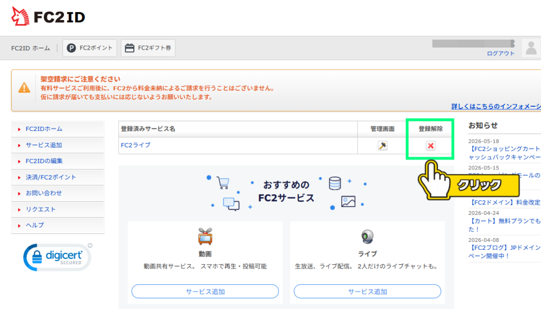Click the 動画共有サービス description text
The width and height of the screenshot is (541, 309).
pos(205,266)
